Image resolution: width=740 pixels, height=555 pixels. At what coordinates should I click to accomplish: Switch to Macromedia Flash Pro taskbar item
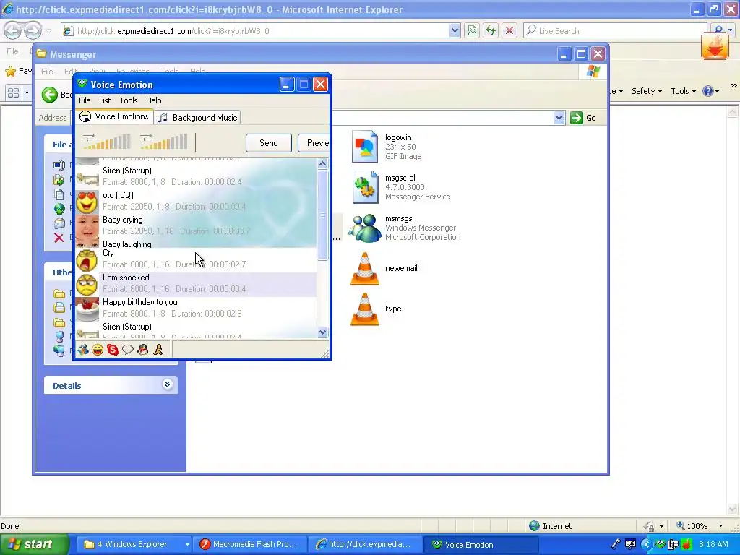250,544
